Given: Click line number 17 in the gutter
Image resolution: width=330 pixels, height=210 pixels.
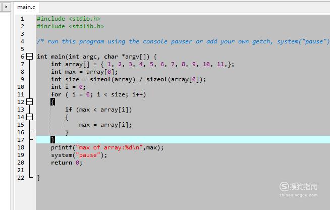Looking at the screenshot, I should pyautogui.click(x=21, y=140).
